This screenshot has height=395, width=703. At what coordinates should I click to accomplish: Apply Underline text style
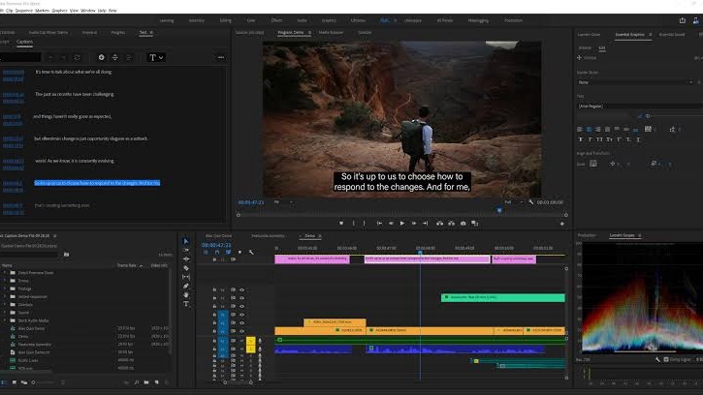coord(638,139)
